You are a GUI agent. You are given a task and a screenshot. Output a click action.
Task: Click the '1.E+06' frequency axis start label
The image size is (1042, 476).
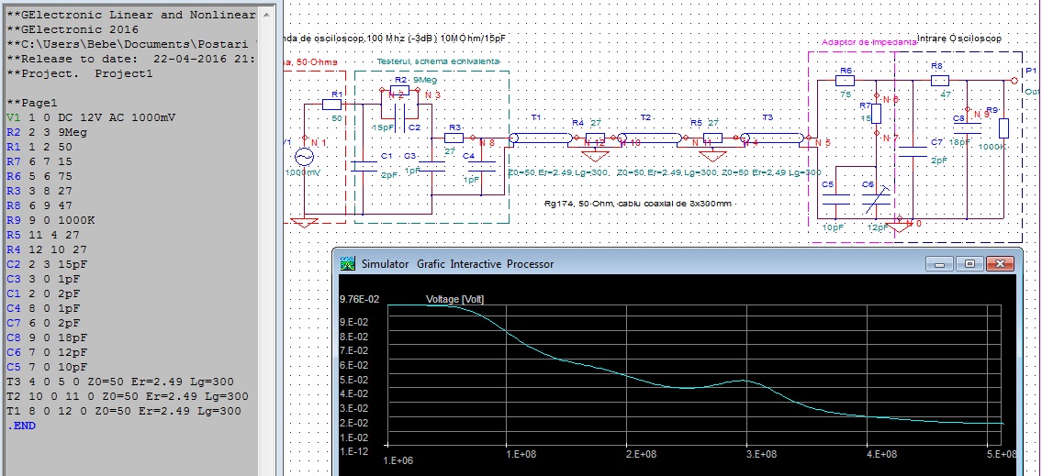pos(398,459)
